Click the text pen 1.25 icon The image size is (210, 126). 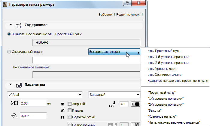(112, 104)
